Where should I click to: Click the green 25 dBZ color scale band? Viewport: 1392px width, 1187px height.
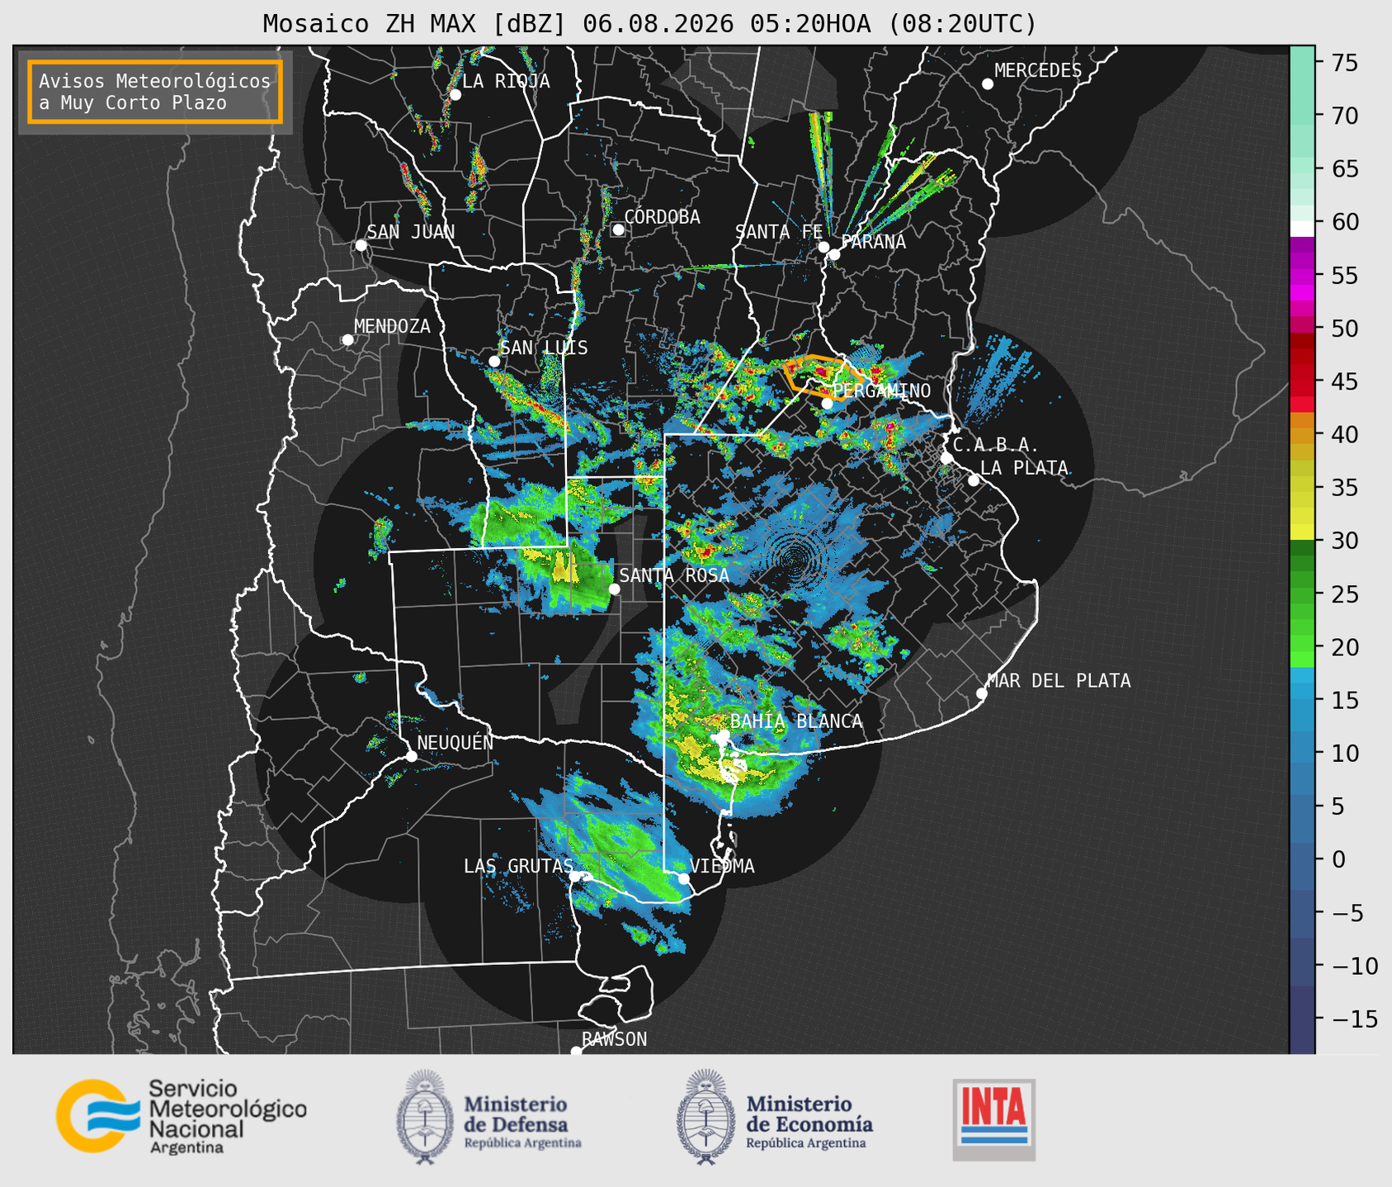(x=1302, y=594)
